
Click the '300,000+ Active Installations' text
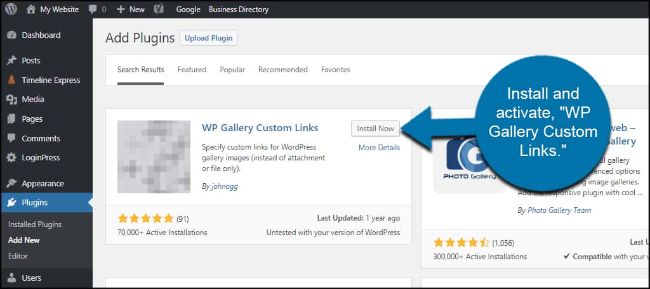tap(480, 257)
